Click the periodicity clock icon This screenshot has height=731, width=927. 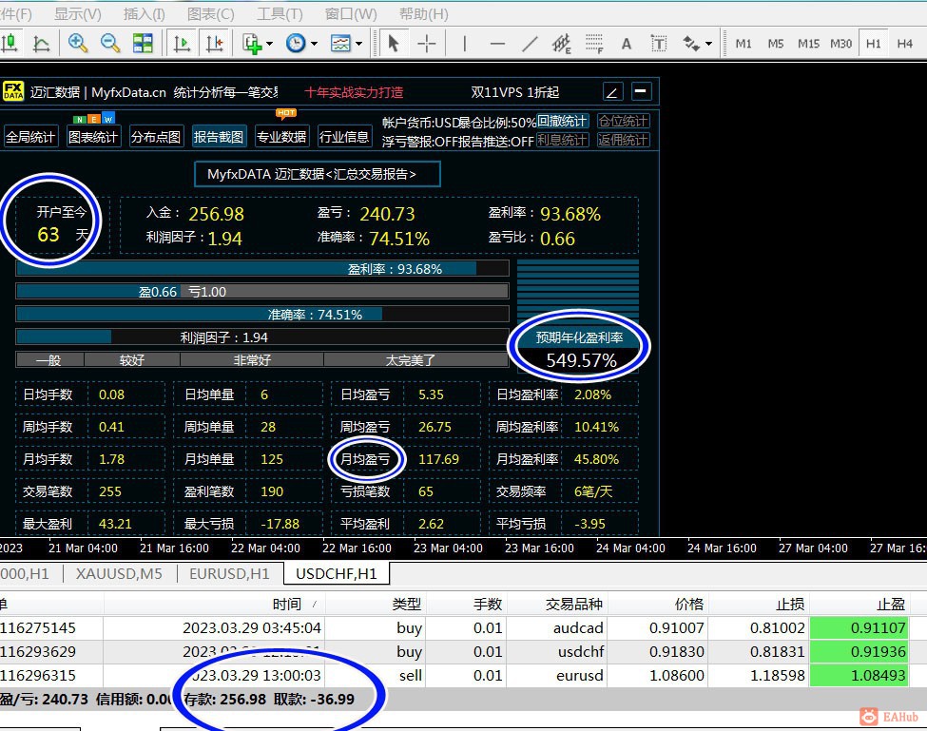click(296, 43)
